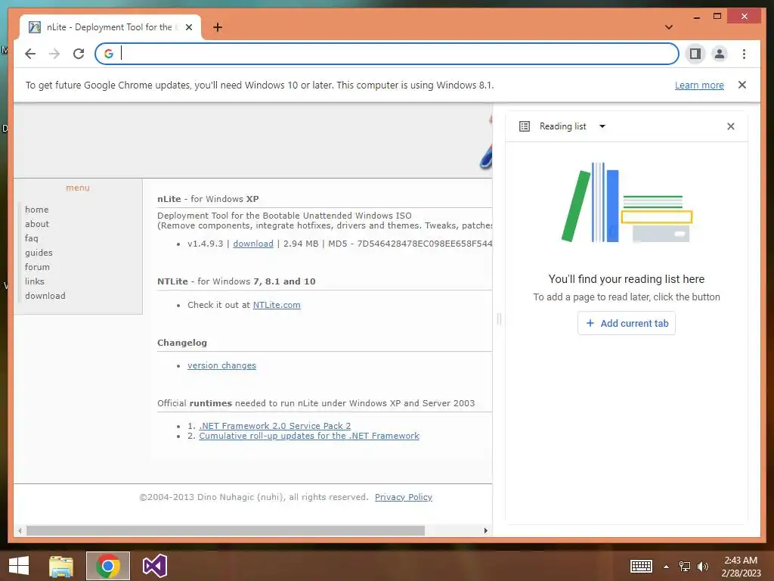This screenshot has width=774, height=581.
Task: Click the Google icon in address bar
Action: point(109,54)
